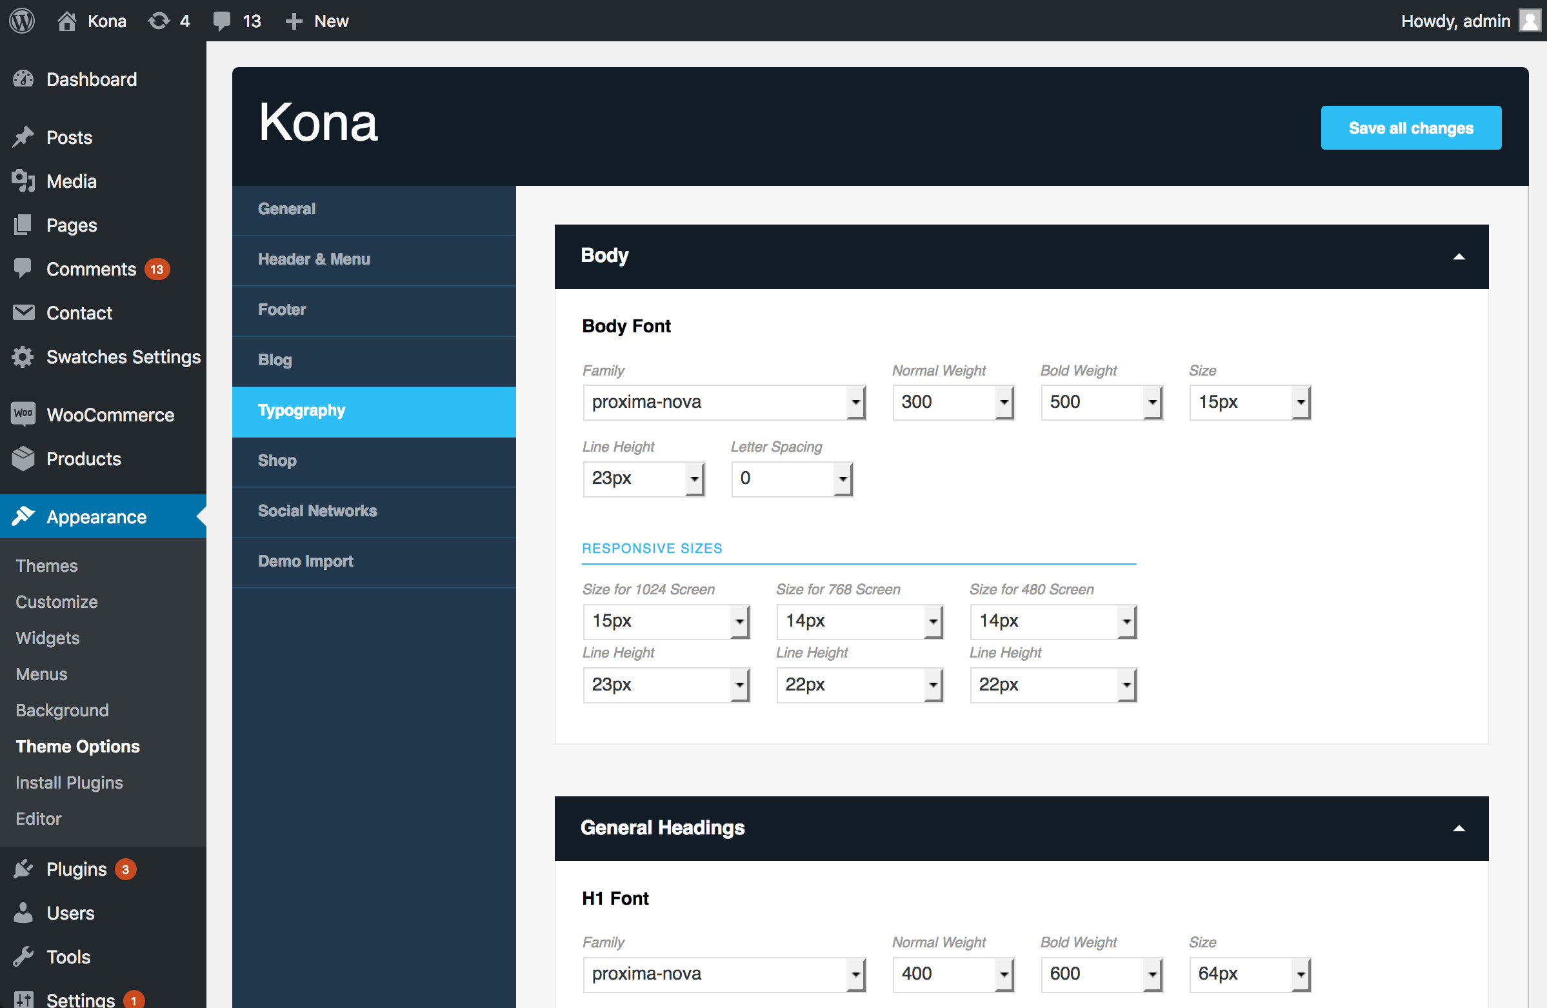The image size is (1547, 1008).
Task: Open Size for 768 Screen dropdown
Action: point(859,621)
